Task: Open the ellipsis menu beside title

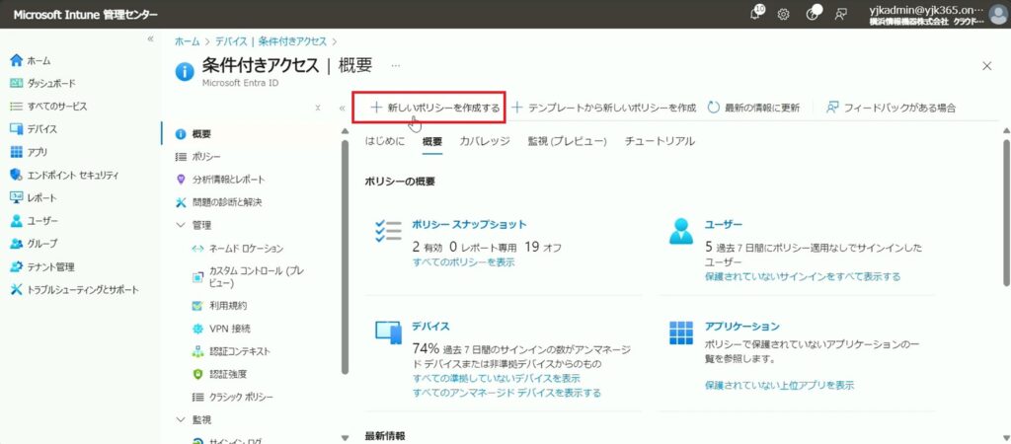Action: click(395, 65)
